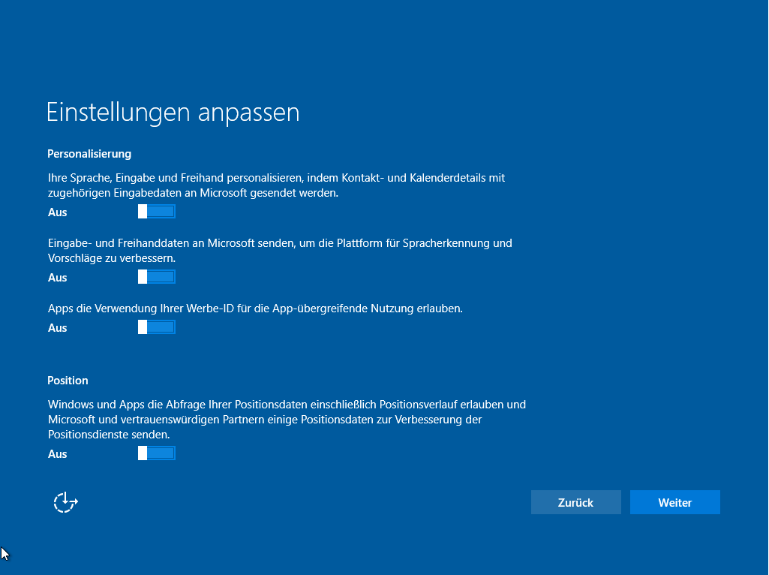This screenshot has height=575, width=769.
Task: Go back with the Zurück button
Action: pyautogui.click(x=575, y=502)
